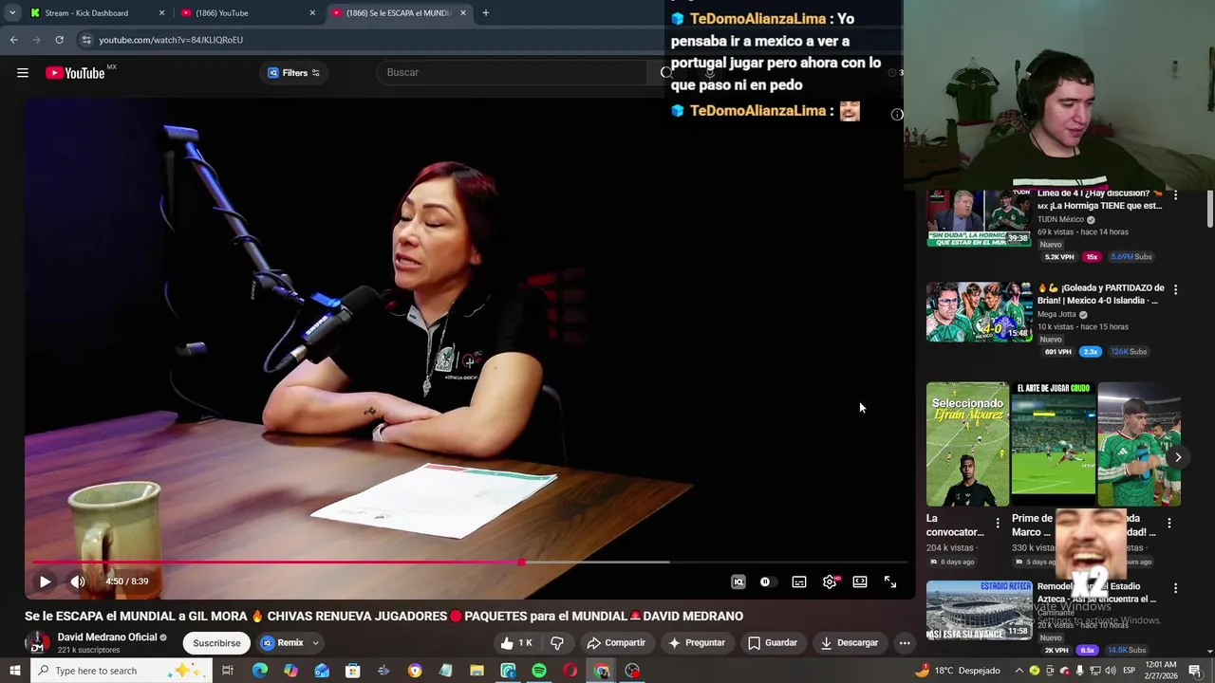The image size is (1215, 683).
Task: Close the Kick Dashboard tab
Action: point(161,13)
